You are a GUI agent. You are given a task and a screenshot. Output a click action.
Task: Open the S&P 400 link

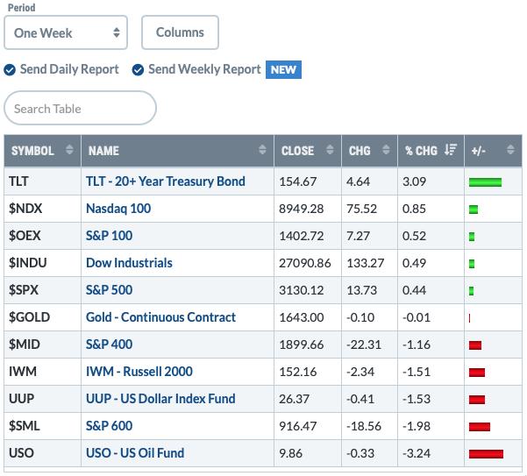[109, 345]
